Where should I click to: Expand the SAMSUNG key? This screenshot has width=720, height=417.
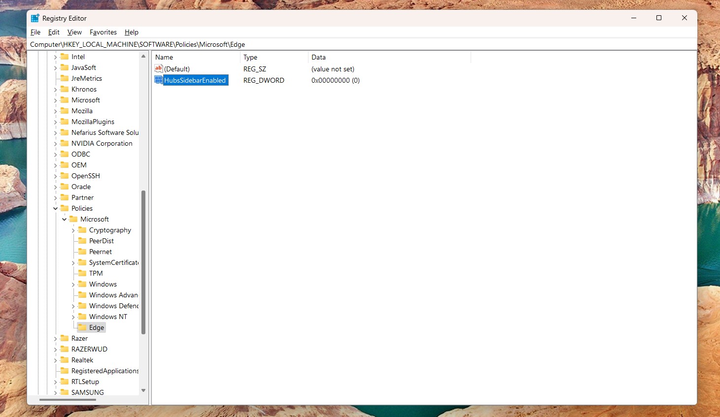[x=55, y=392]
